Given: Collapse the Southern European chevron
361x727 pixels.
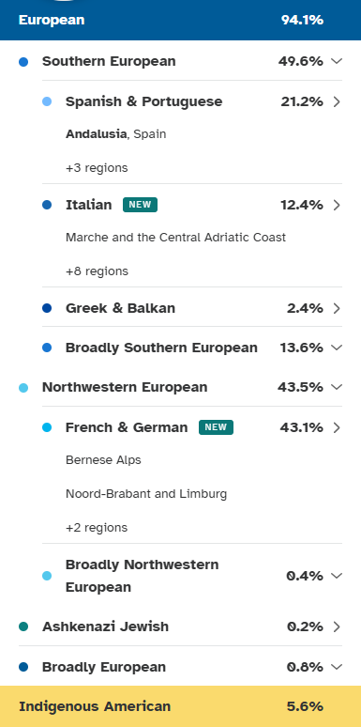Looking at the screenshot, I should [337, 61].
